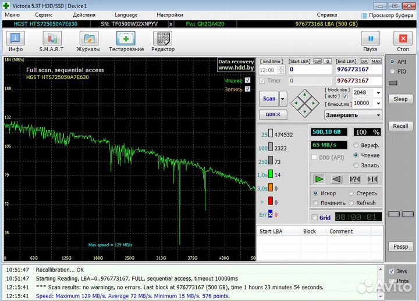
Task: Click the QUICK scan button
Action: pyautogui.click(x=272, y=114)
